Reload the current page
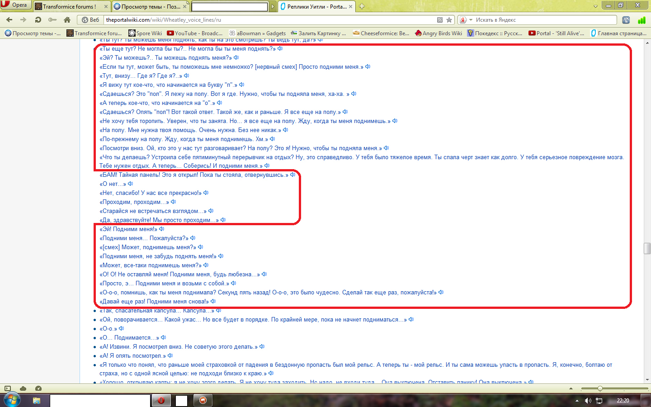 point(38,19)
